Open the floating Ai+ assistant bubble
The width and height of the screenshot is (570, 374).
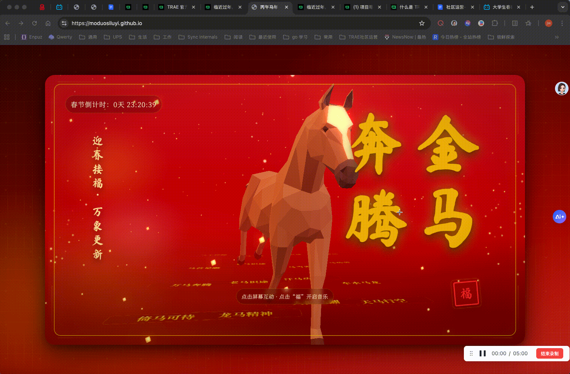[559, 217]
